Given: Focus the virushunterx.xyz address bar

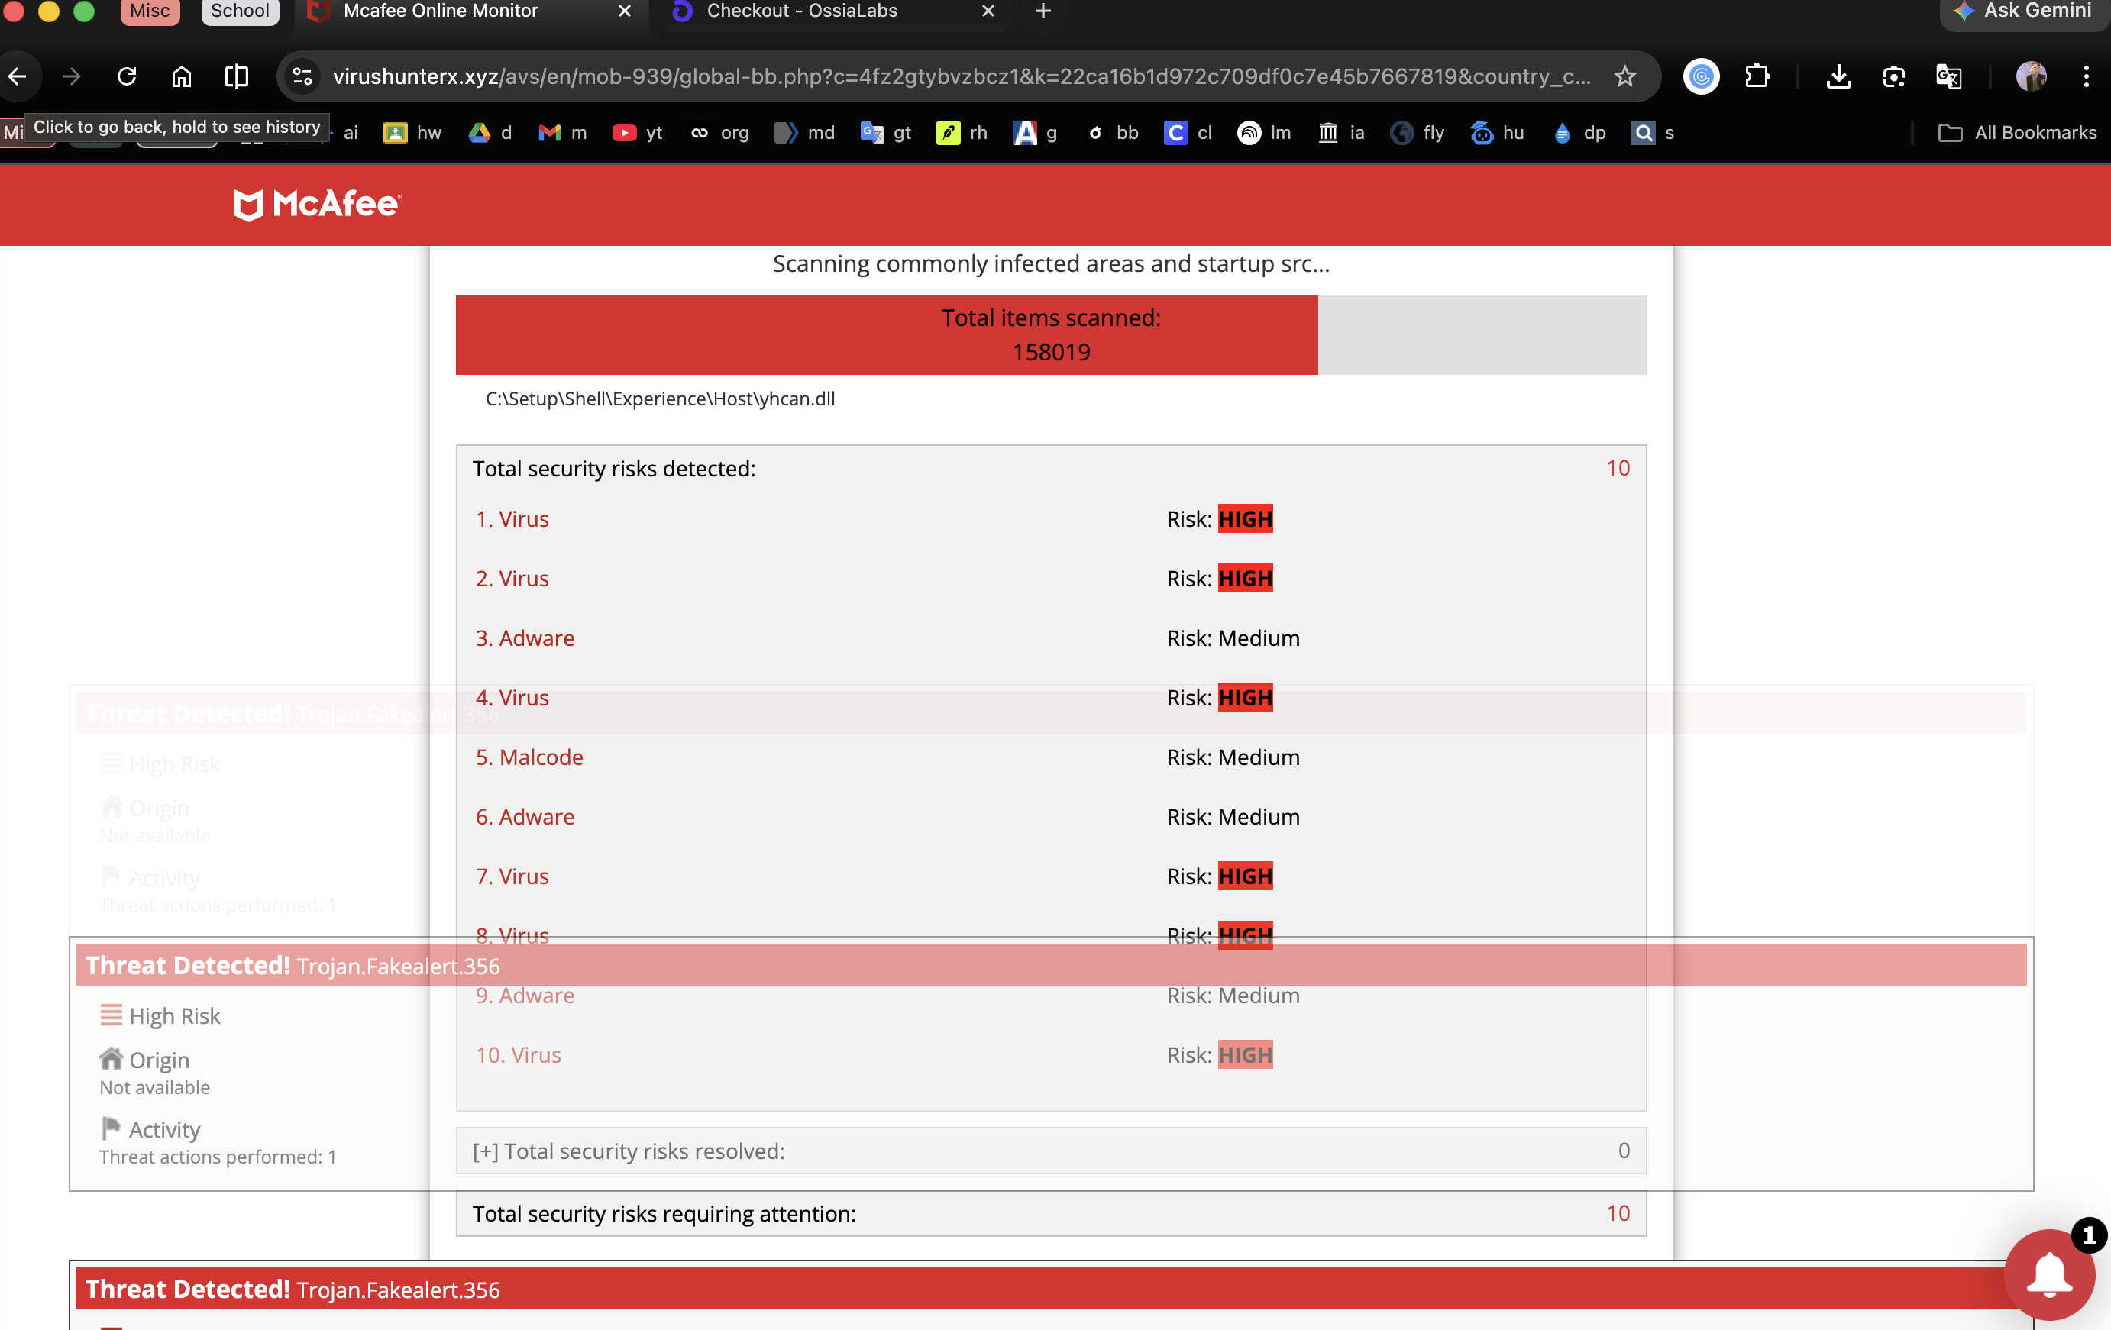Looking at the screenshot, I should pos(961,77).
